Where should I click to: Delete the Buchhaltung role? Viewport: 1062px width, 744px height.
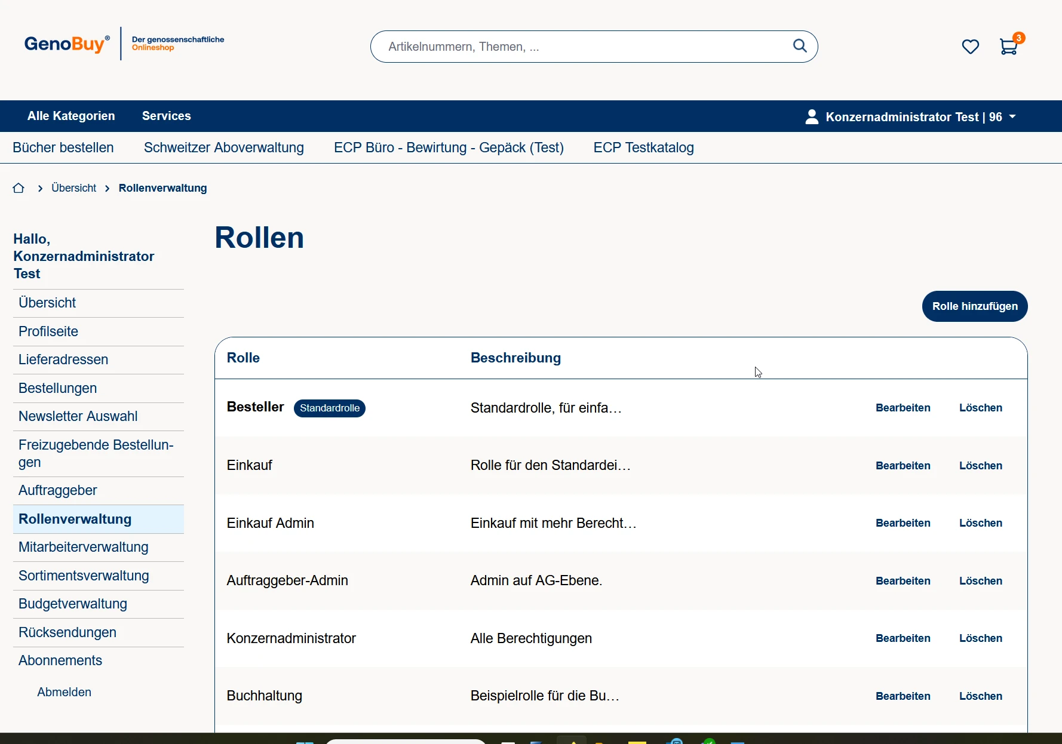pyautogui.click(x=980, y=696)
